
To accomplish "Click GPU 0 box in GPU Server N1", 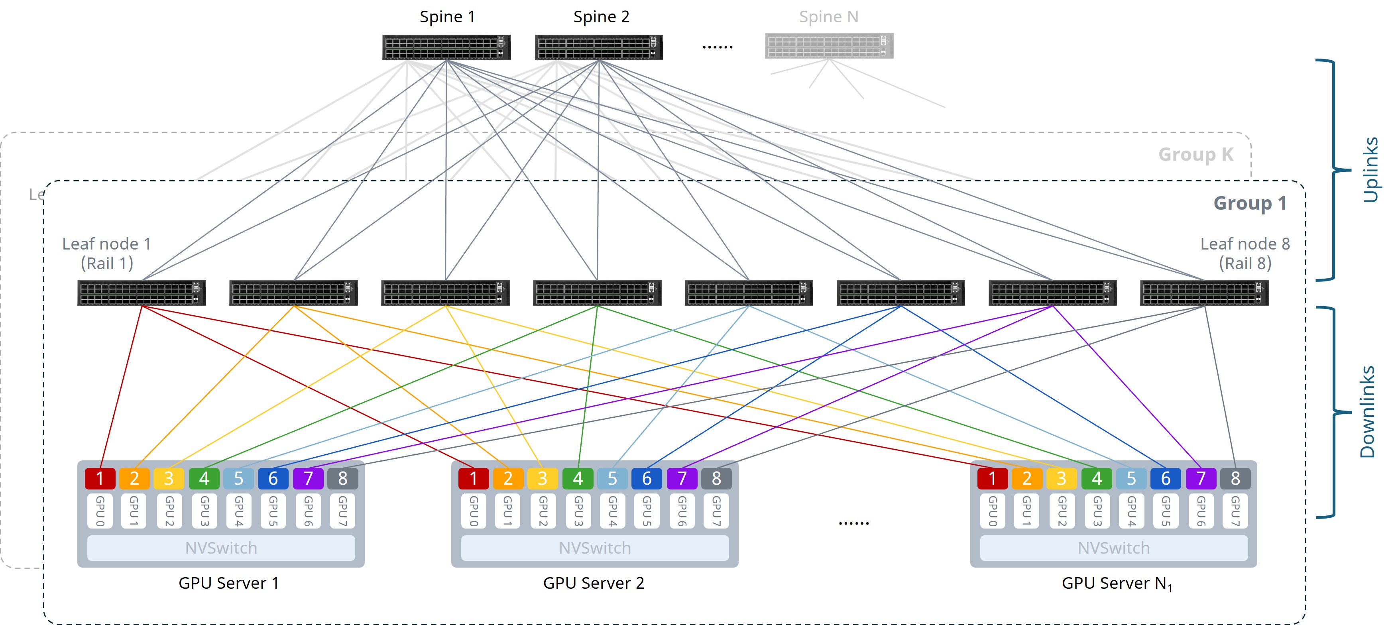I will (993, 511).
